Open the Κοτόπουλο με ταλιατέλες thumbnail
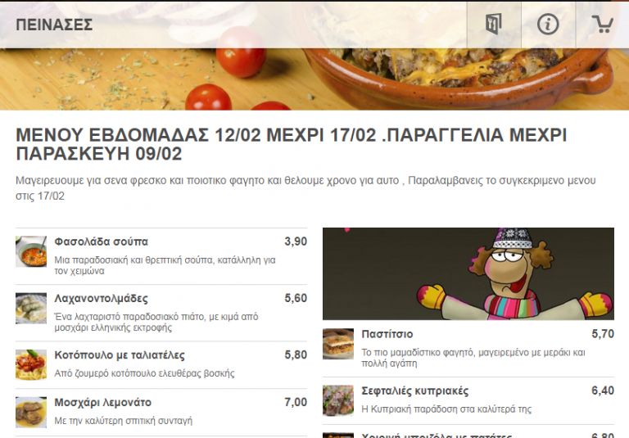The height and width of the screenshot is (438, 629). point(31,365)
